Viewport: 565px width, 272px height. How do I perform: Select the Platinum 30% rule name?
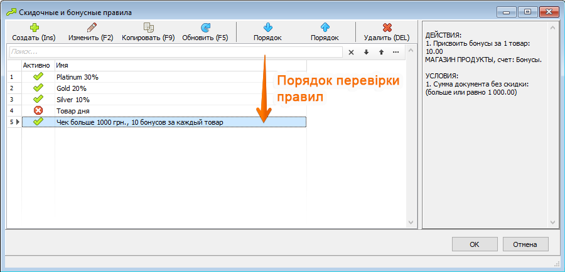[77, 77]
